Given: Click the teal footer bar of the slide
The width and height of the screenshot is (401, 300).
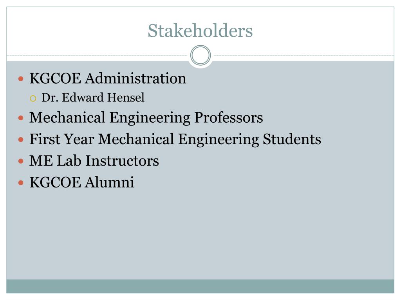Looking at the screenshot, I should click(200, 286).
